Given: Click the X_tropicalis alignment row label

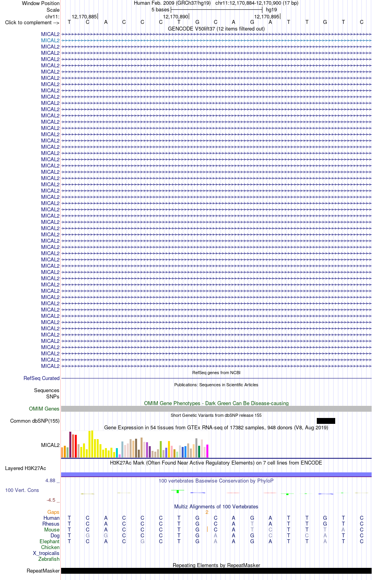Looking at the screenshot, I should point(46,553).
